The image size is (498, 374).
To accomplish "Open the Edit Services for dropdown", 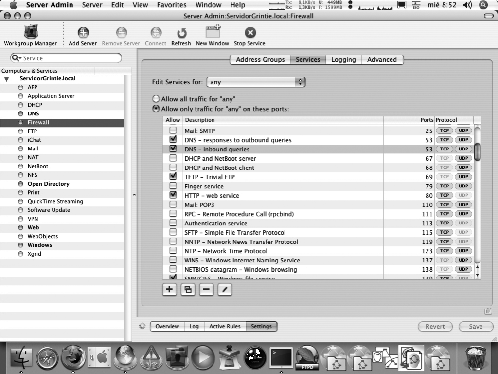I will pyautogui.click(x=256, y=82).
